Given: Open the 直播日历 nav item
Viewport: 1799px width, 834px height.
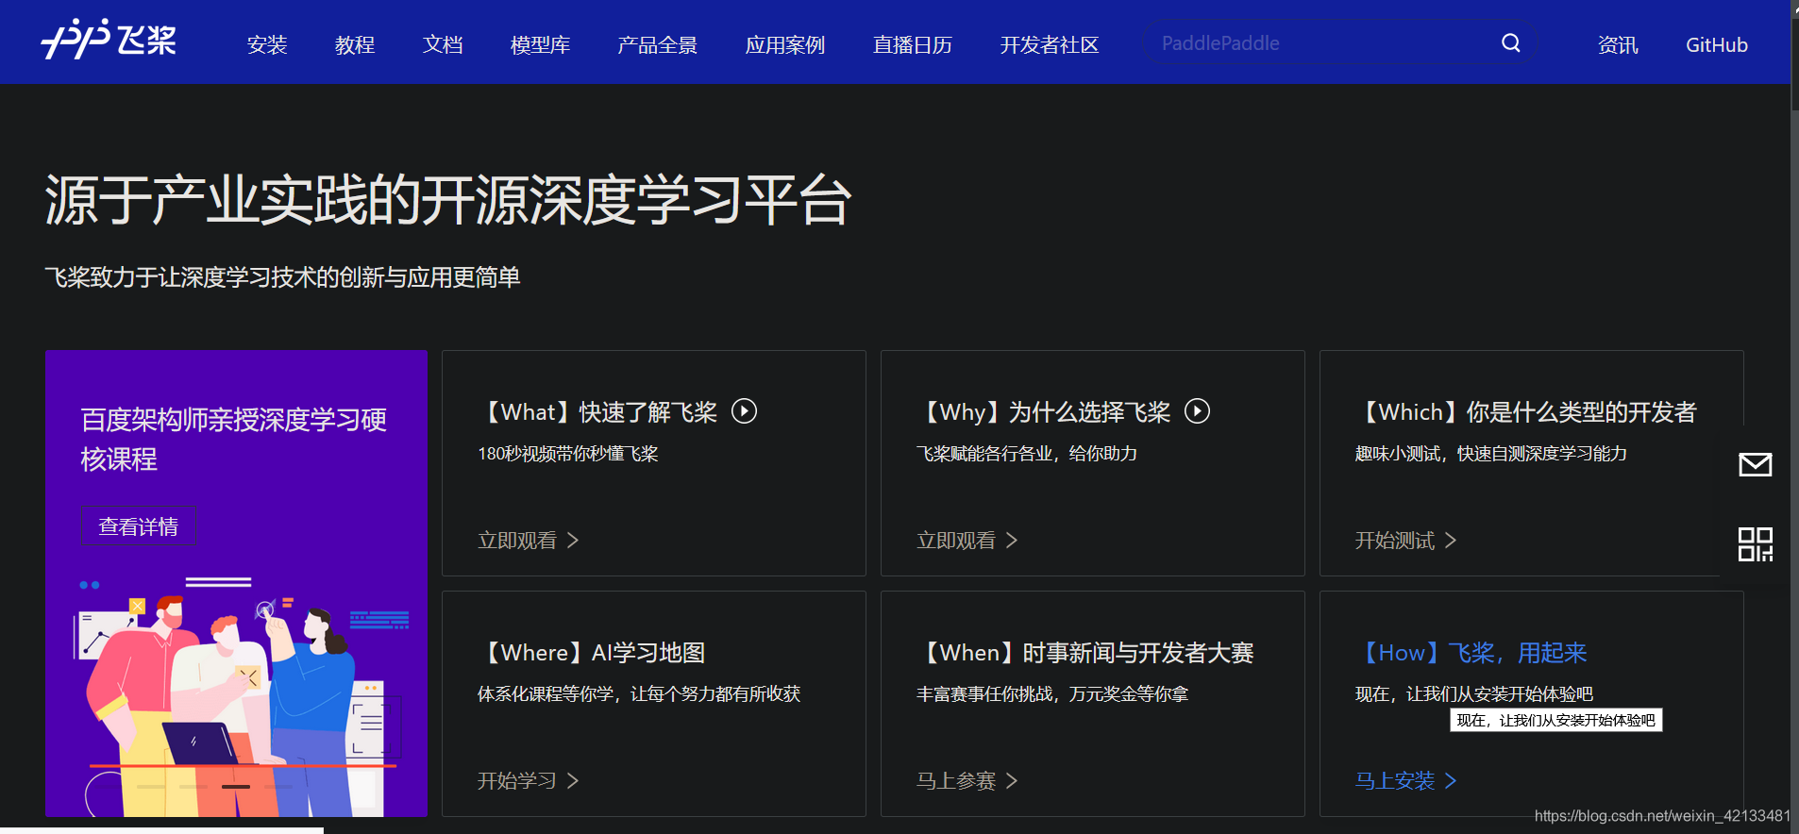Looking at the screenshot, I should point(913,44).
